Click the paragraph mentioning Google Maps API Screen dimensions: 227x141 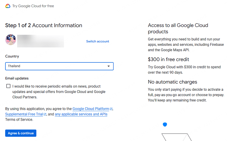click(x=186, y=45)
